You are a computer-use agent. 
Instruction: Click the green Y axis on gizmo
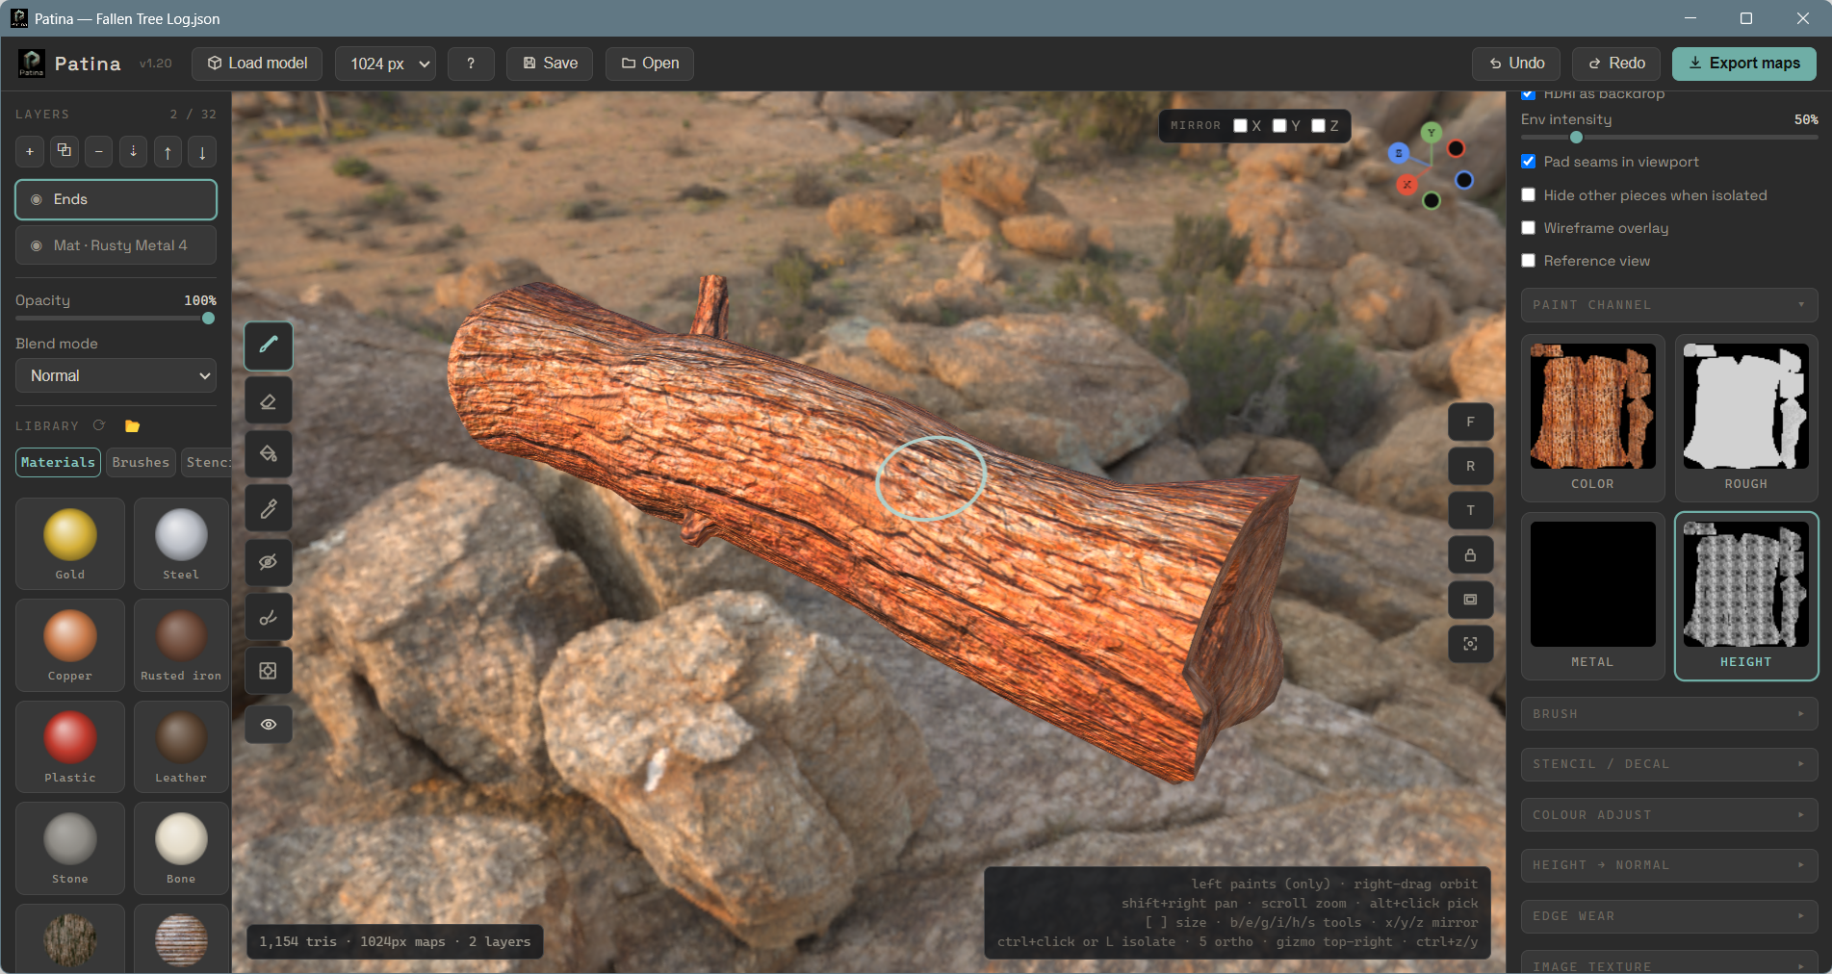click(x=1432, y=133)
